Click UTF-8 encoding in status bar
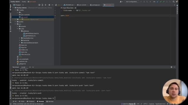This screenshot has height=105, width=188. [x=145, y=104]
